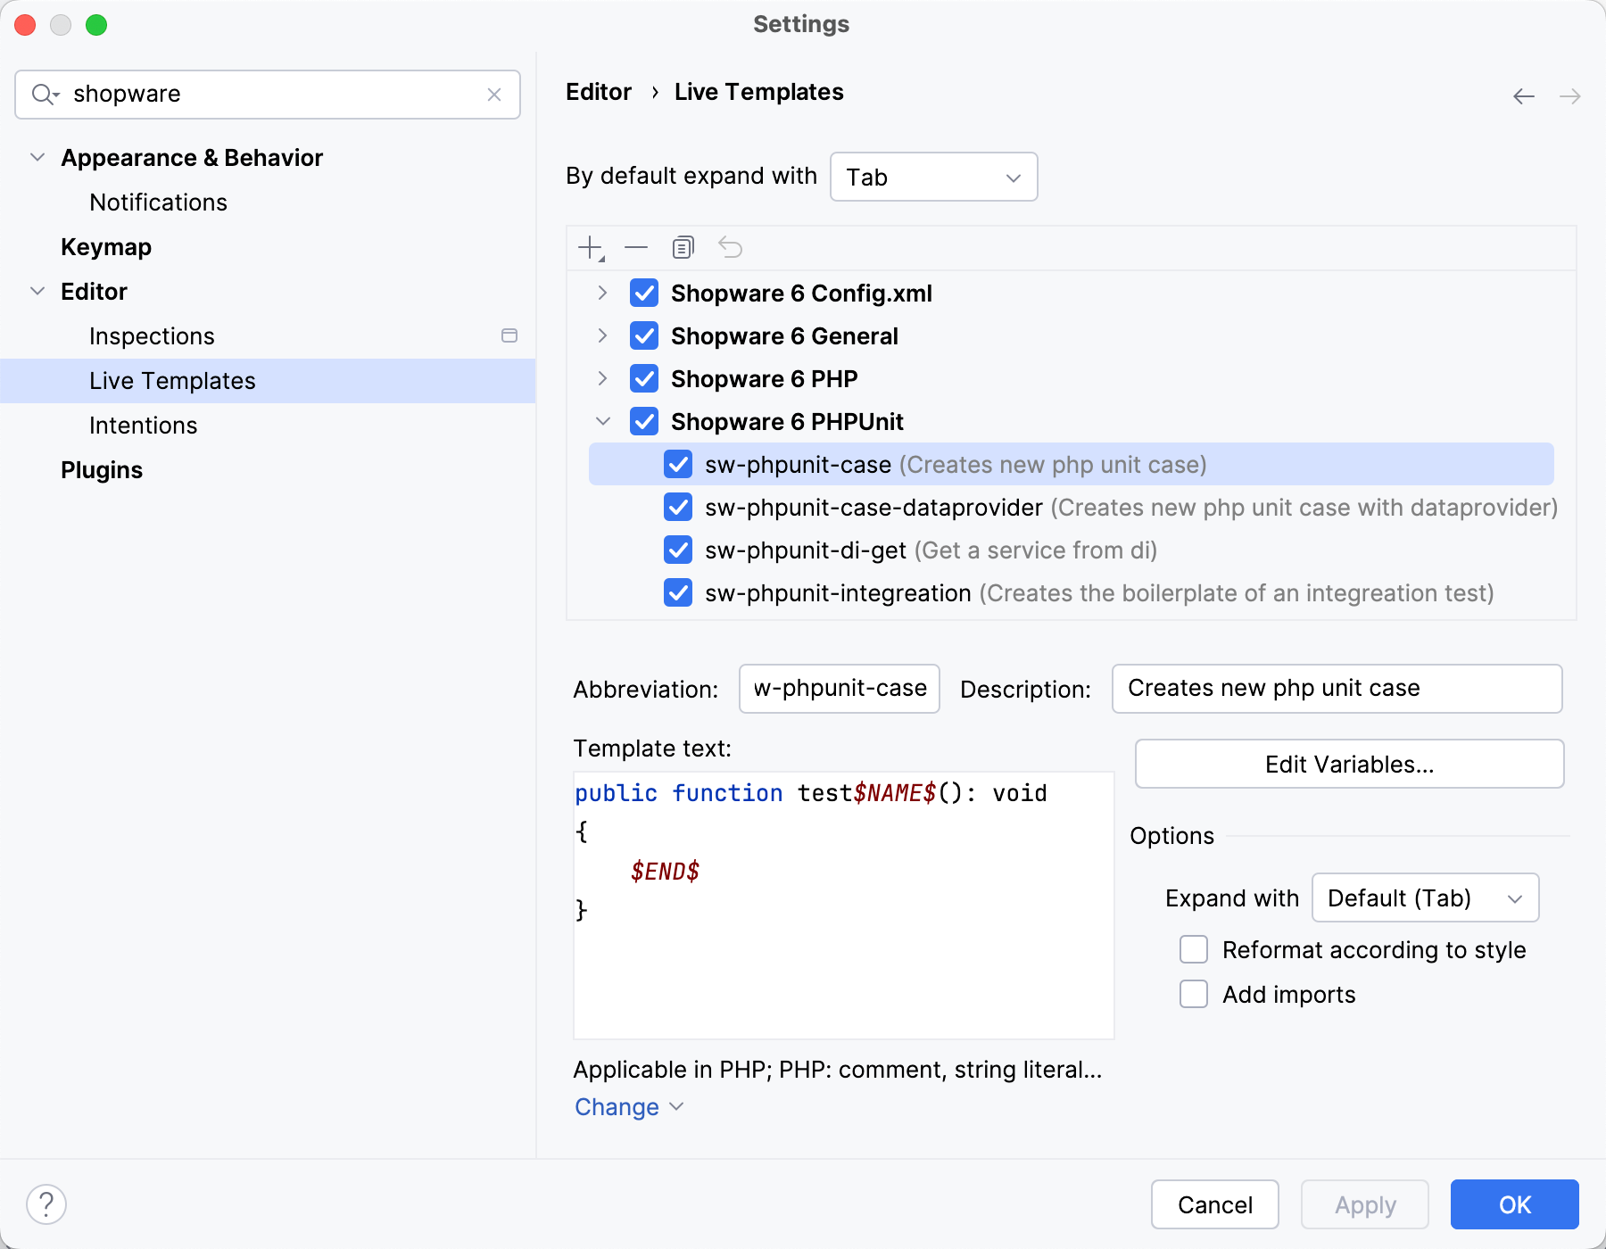Select Intentions in the sidebar
This screenshot has height=1249, width=1606.
(144, 425)
